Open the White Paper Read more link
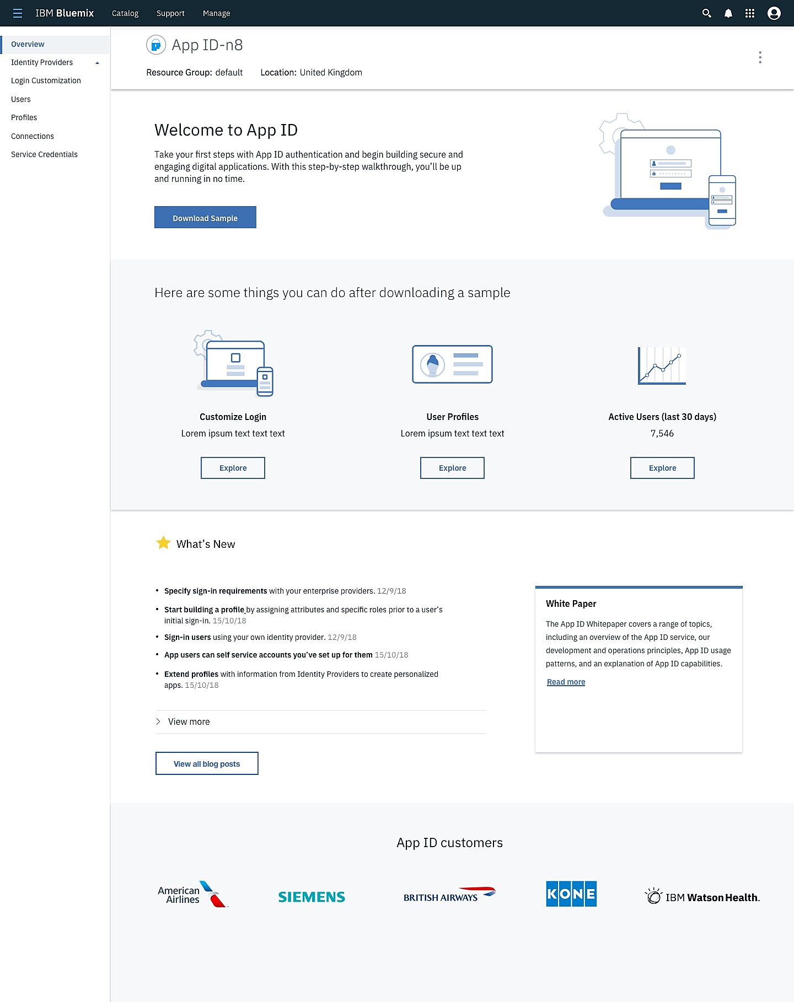This screenshot has height=1002, width=794. point(566,682)
